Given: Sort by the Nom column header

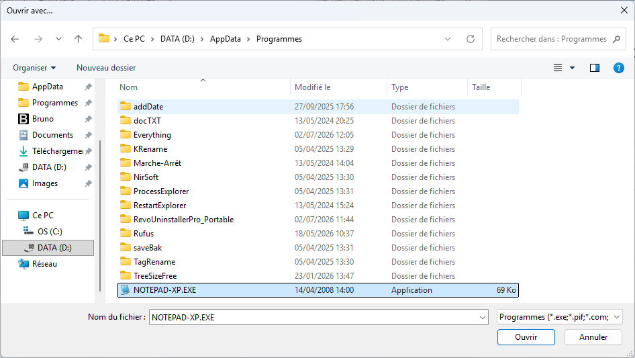Looking at the screenshot, I should point(128,87).
